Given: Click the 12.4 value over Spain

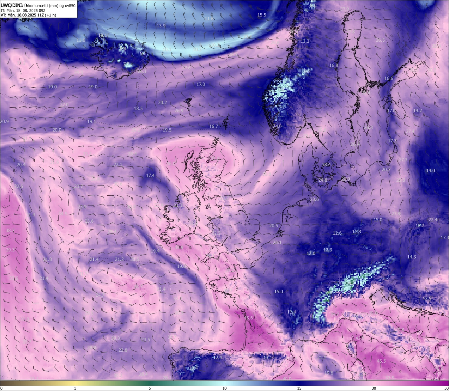Looking at the screenshot, I should [217, 358].
